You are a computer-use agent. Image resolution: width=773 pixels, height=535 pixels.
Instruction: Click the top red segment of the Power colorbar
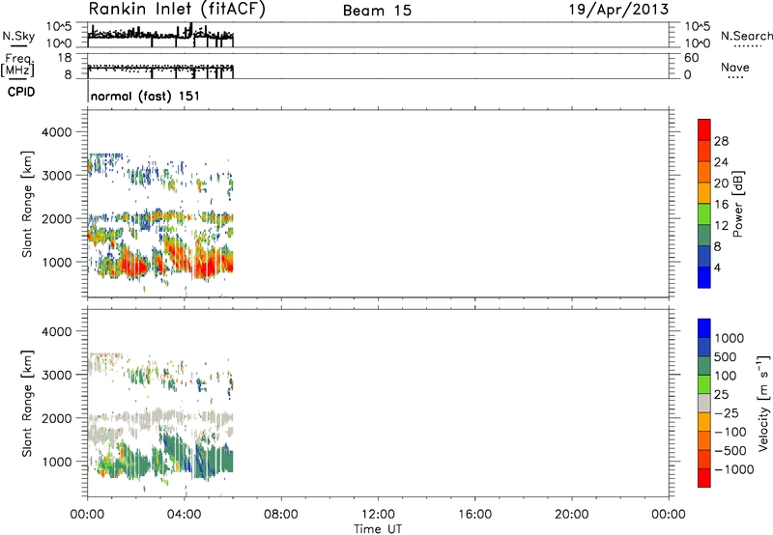point(704,129)
